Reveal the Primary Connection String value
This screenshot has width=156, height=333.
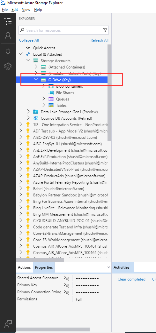[x=67, y=292]
